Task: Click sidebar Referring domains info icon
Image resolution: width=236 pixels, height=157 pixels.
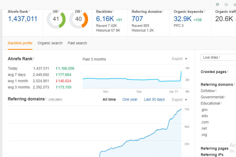Action: 234,84
